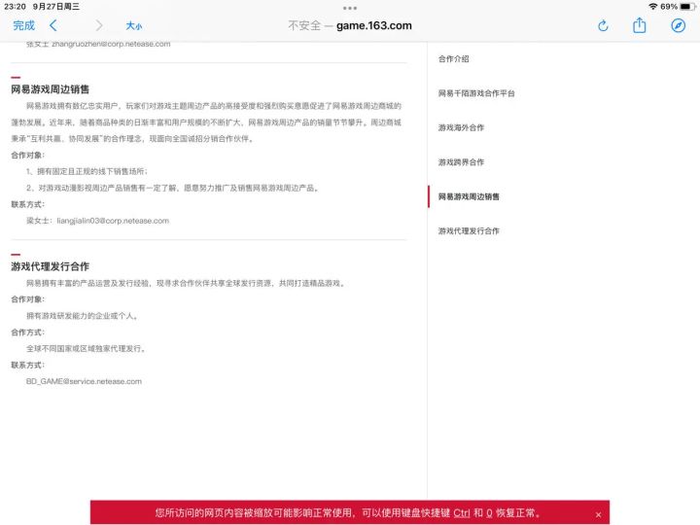
Task: Open page in Safari compass icon
Action: (x=678, y=25)
